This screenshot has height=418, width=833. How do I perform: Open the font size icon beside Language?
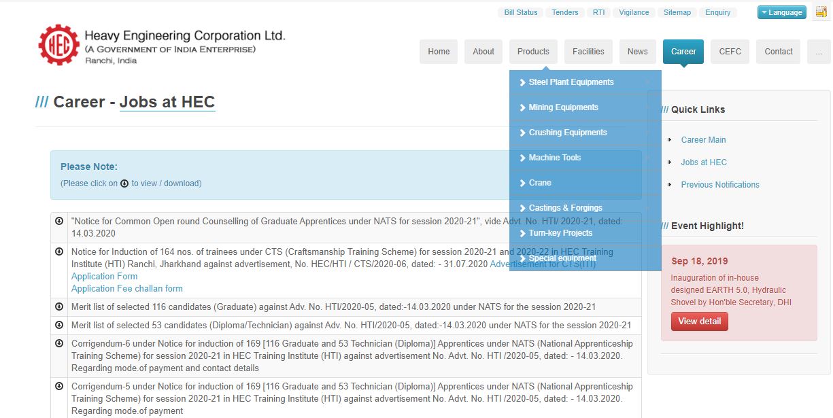[821, 12]
